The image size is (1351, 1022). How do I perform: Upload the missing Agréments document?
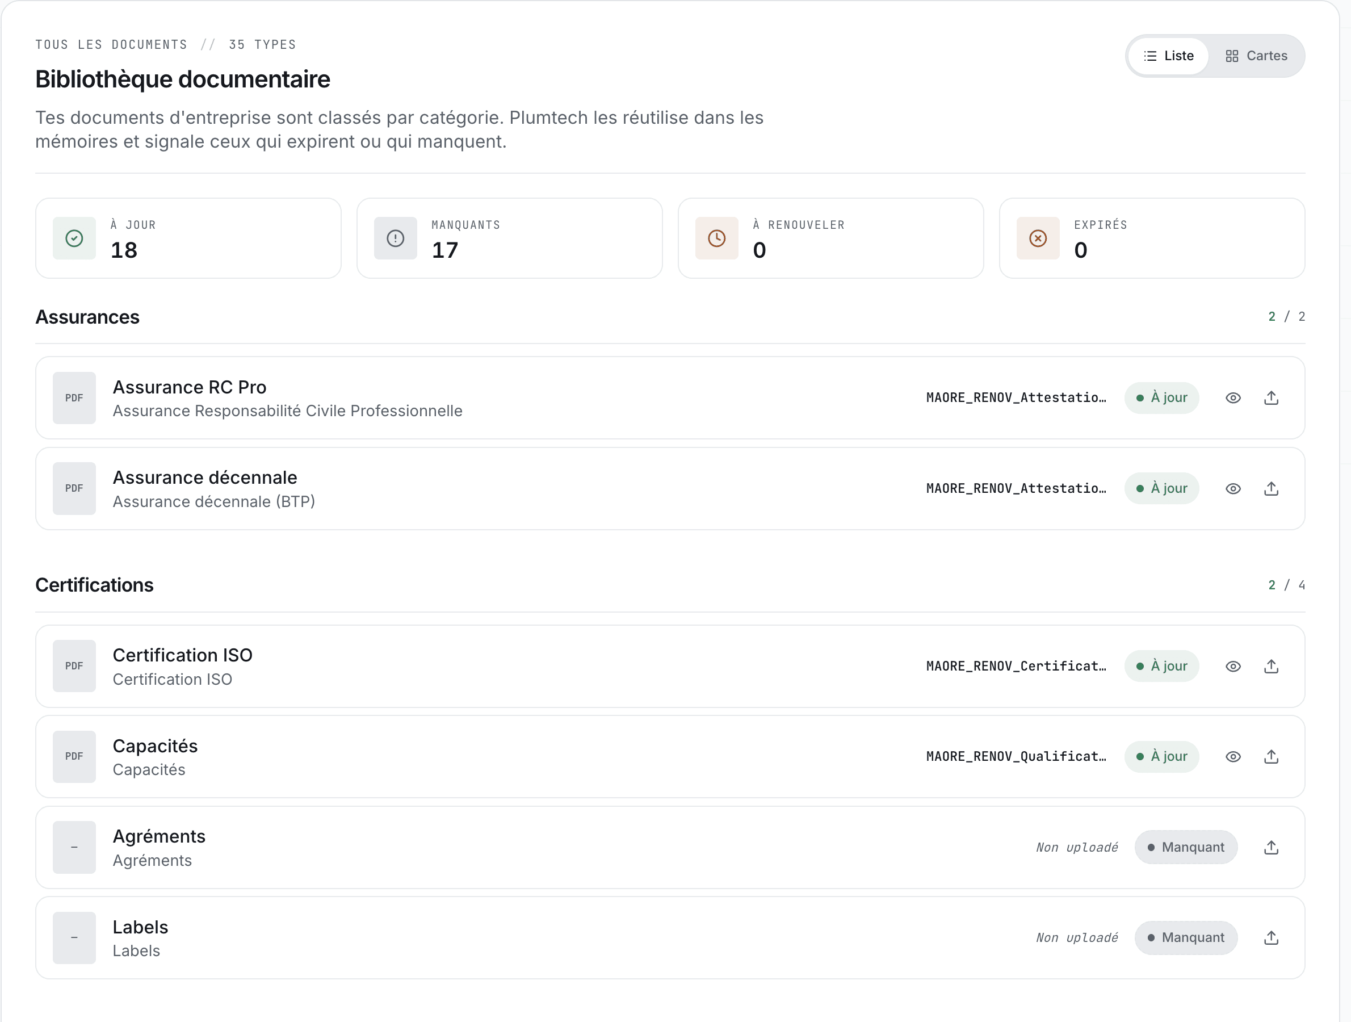(1271, 847)
